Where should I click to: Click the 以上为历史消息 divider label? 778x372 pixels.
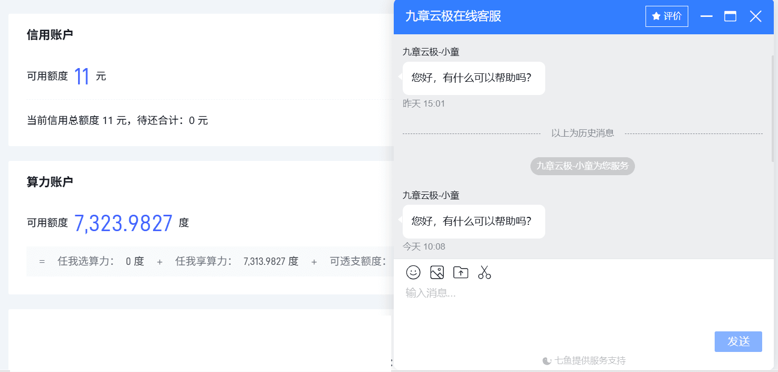583,133
